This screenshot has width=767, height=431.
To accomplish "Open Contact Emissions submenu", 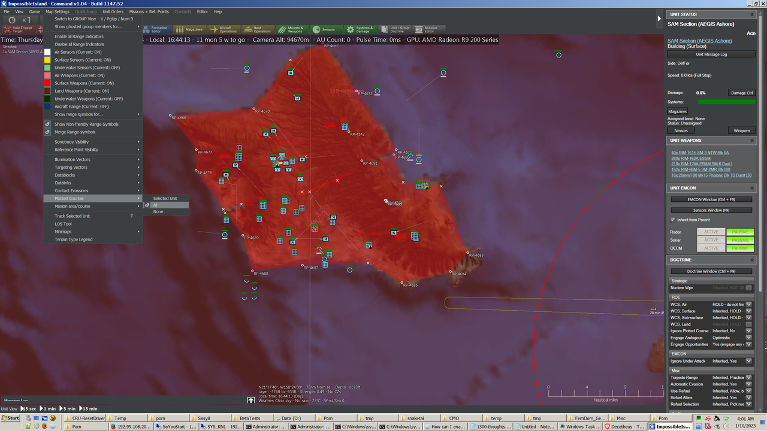I will [x=93, y=190].
